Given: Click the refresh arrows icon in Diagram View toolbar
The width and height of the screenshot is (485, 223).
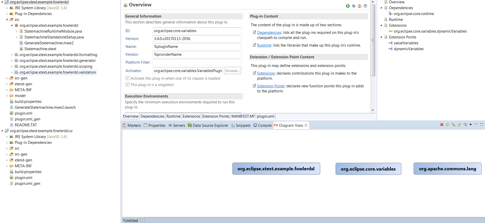Looking at the screenshot, I should [x=459, y=124].
